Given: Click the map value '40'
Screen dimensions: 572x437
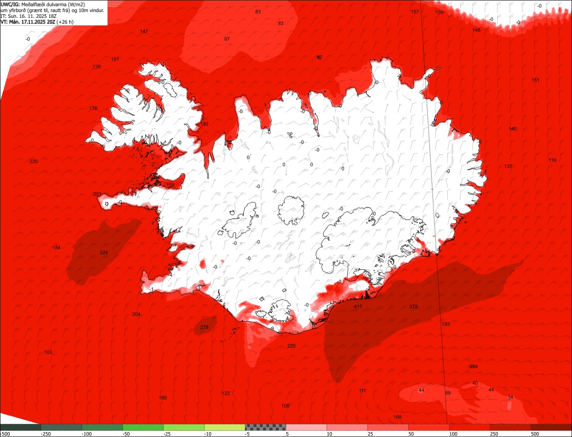Looking at the screenshot, I should click(475, 383).
